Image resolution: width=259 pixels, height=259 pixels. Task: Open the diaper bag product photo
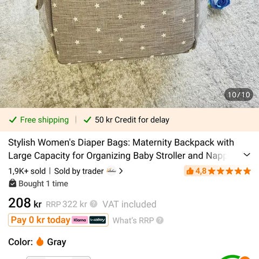tap(129, 54)
